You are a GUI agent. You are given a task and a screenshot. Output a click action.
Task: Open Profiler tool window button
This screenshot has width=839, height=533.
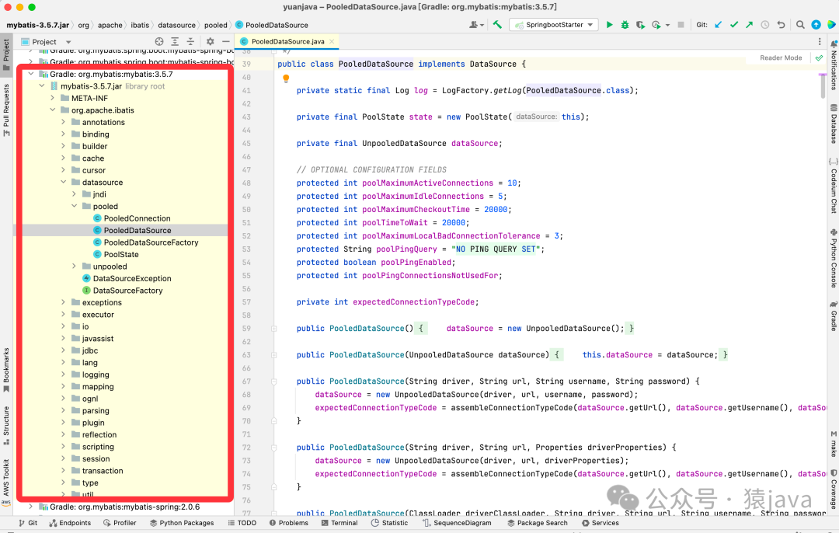(x=120, y=523)
